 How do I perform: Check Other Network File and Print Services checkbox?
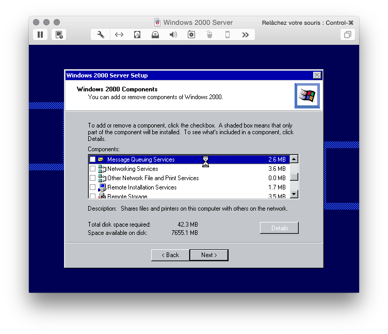(92, 178)
